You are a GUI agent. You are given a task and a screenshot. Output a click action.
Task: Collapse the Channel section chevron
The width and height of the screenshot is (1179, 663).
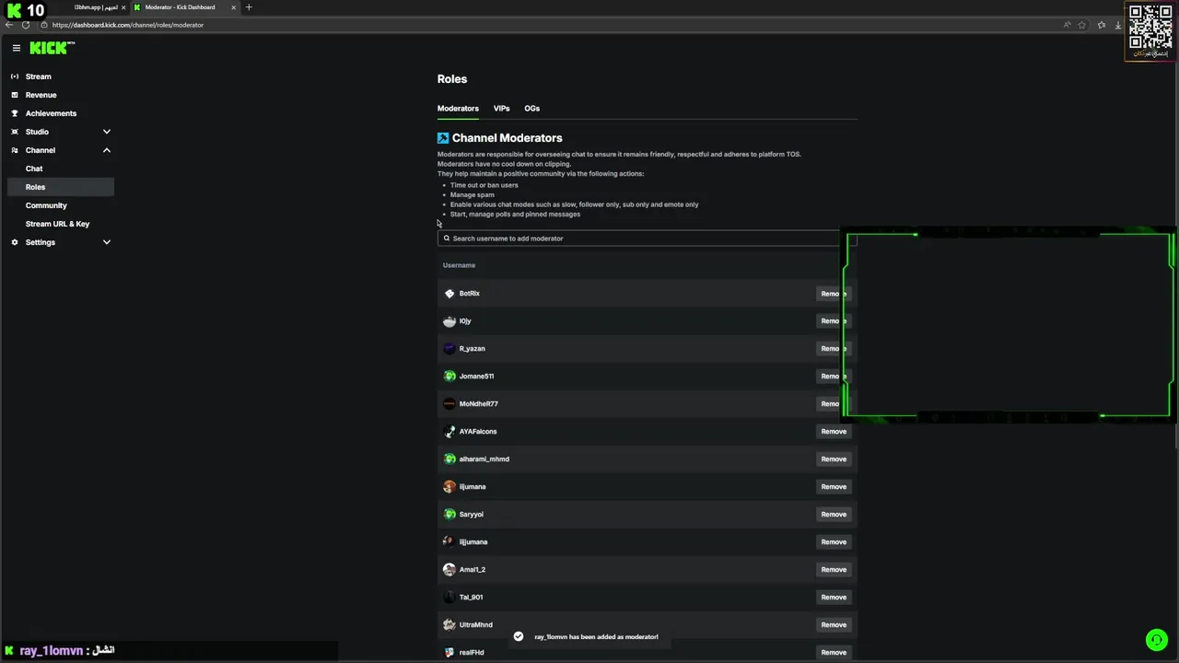point(107,150)
